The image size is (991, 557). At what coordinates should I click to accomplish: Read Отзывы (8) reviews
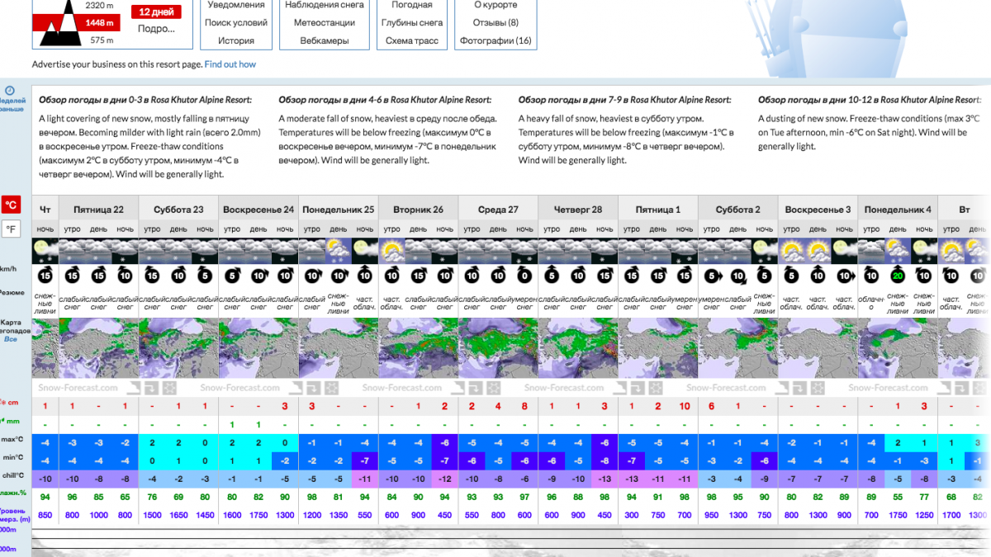495,22
